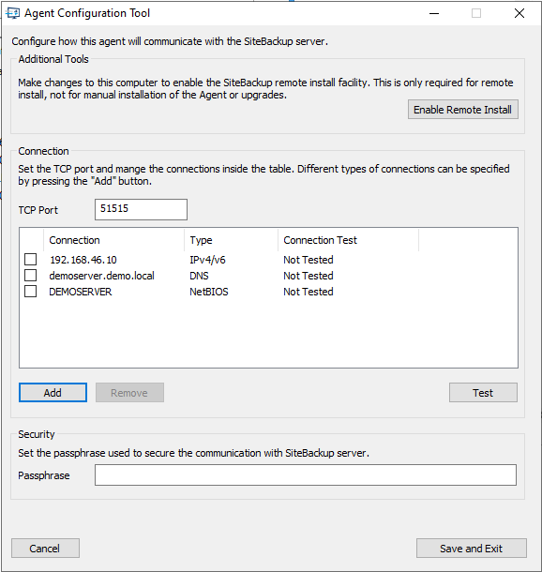Select the demoserver.demo.local connection entry
The image size is (542, 572).
(x=102, y=276)
